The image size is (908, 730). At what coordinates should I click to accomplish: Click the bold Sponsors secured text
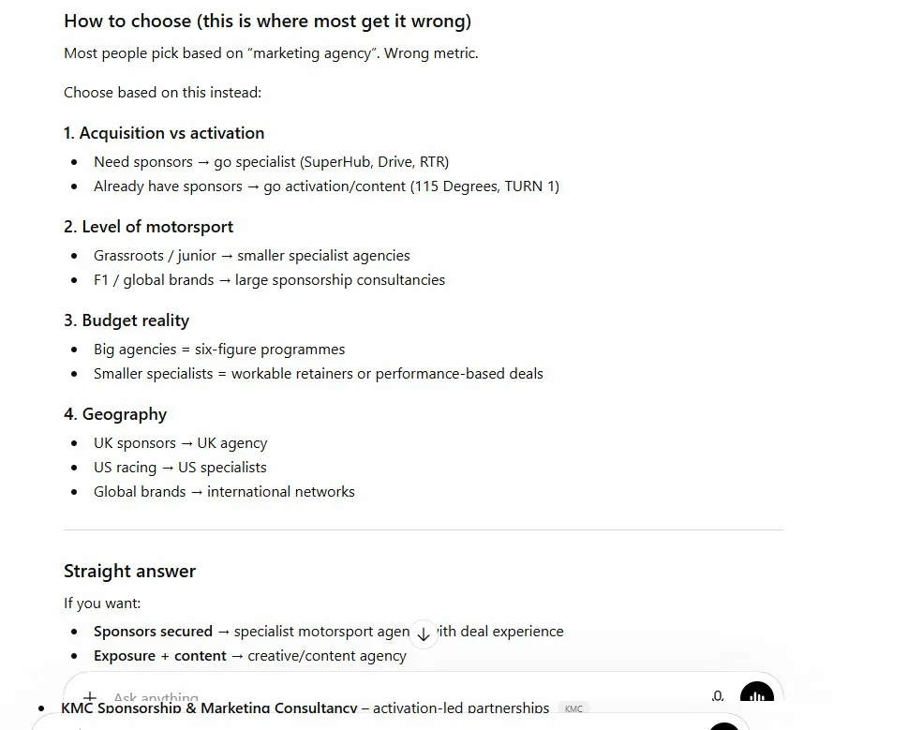tap(153, 631)
